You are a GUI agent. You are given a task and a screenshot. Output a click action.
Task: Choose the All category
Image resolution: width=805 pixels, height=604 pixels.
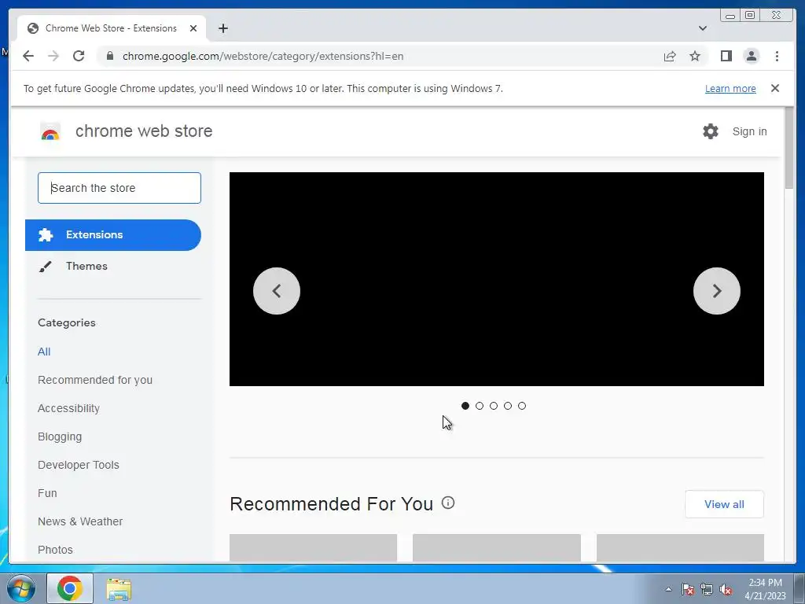[44, 352]
